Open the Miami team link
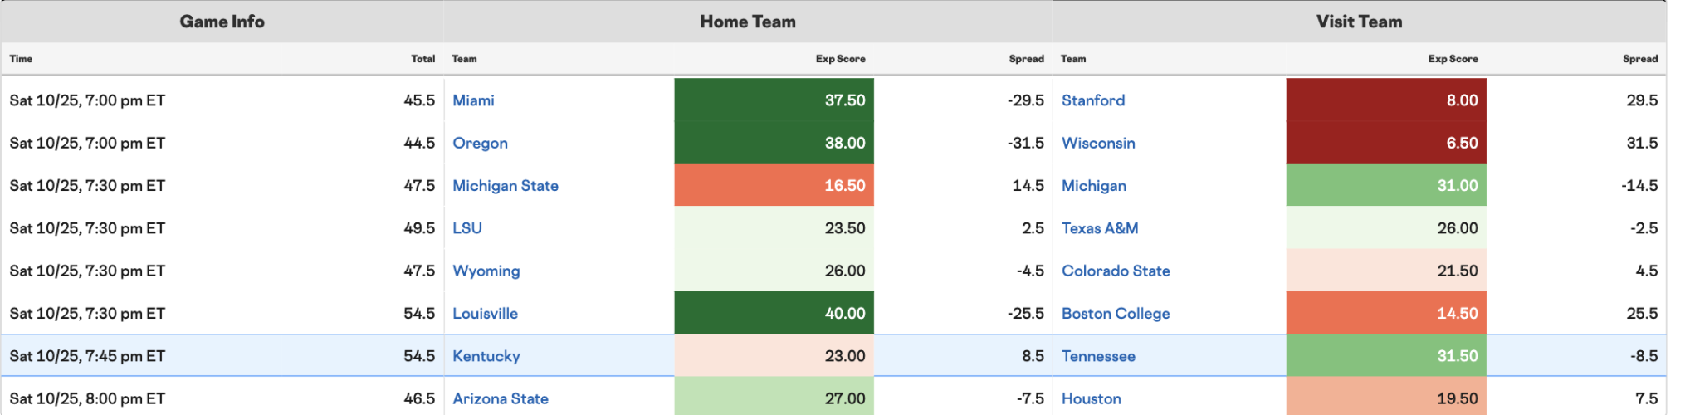Screen dimensions: 1690x415 [x=473, y=100]
